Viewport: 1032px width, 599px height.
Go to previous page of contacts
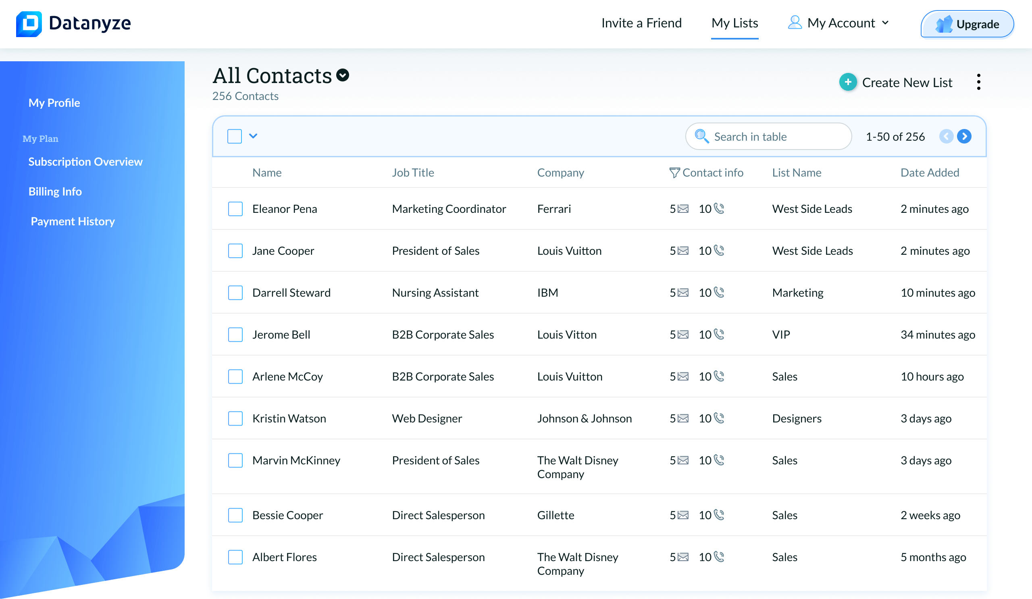tap(946, 136)
